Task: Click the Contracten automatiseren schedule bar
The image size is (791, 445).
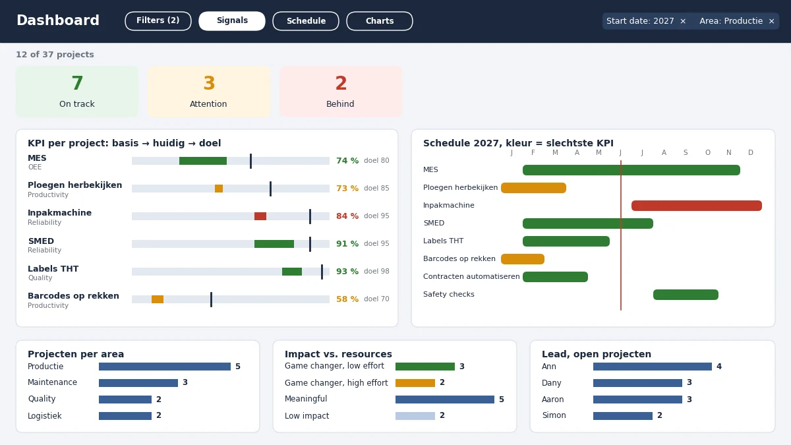Action: pos(555,277)
